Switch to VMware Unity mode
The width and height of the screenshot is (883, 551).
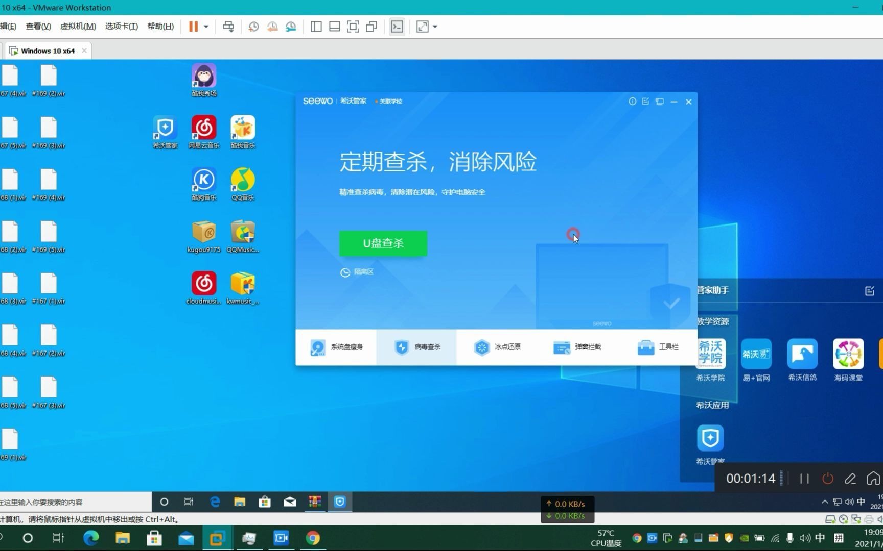tap(371, 27)
